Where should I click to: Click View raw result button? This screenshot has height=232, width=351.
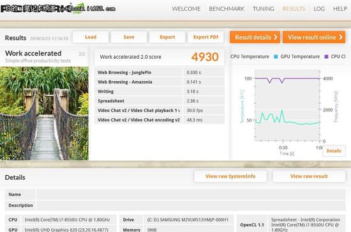pyautogui.click(x=309, y=176)
